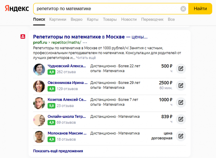Expand the snippet with Читать ещё

86,58
